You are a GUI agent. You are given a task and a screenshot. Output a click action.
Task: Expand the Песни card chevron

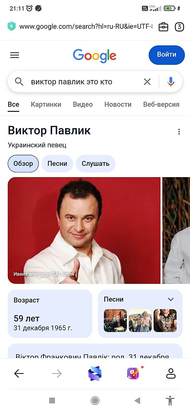[x=171, y=299]
